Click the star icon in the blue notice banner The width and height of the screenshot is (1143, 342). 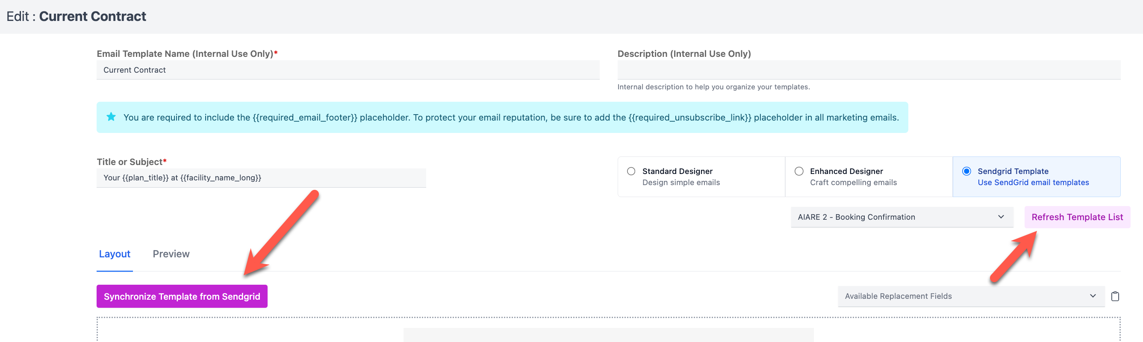111,117
